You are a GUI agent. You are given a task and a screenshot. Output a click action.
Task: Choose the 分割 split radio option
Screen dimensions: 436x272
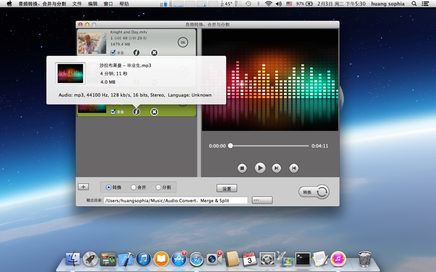(x=158, y=187)
